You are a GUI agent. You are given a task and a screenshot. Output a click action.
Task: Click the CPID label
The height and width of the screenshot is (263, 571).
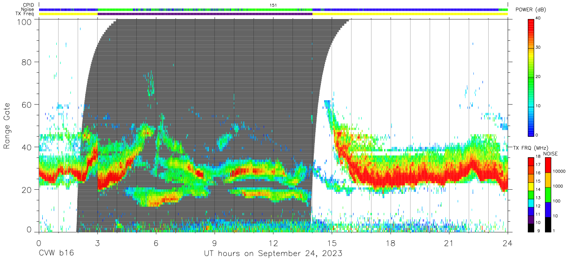(28, 5)
